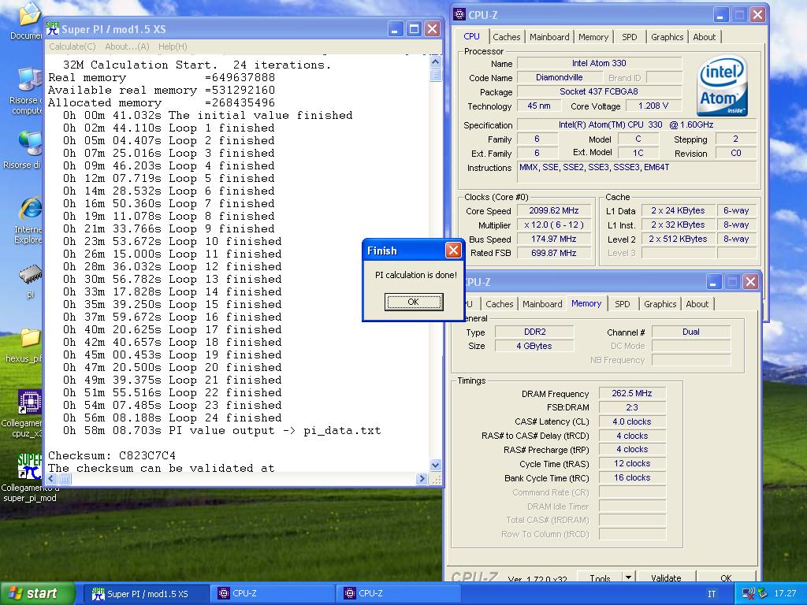Open Caches tab in lower CPU-Z window
The image size is (807, 605).
499,304
